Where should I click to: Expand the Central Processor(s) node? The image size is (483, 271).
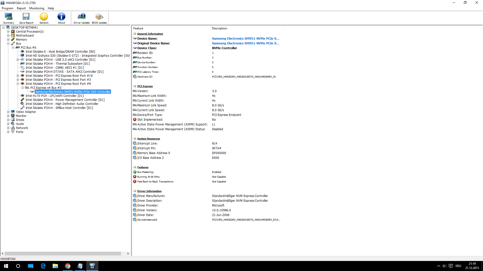pos(8,32)
